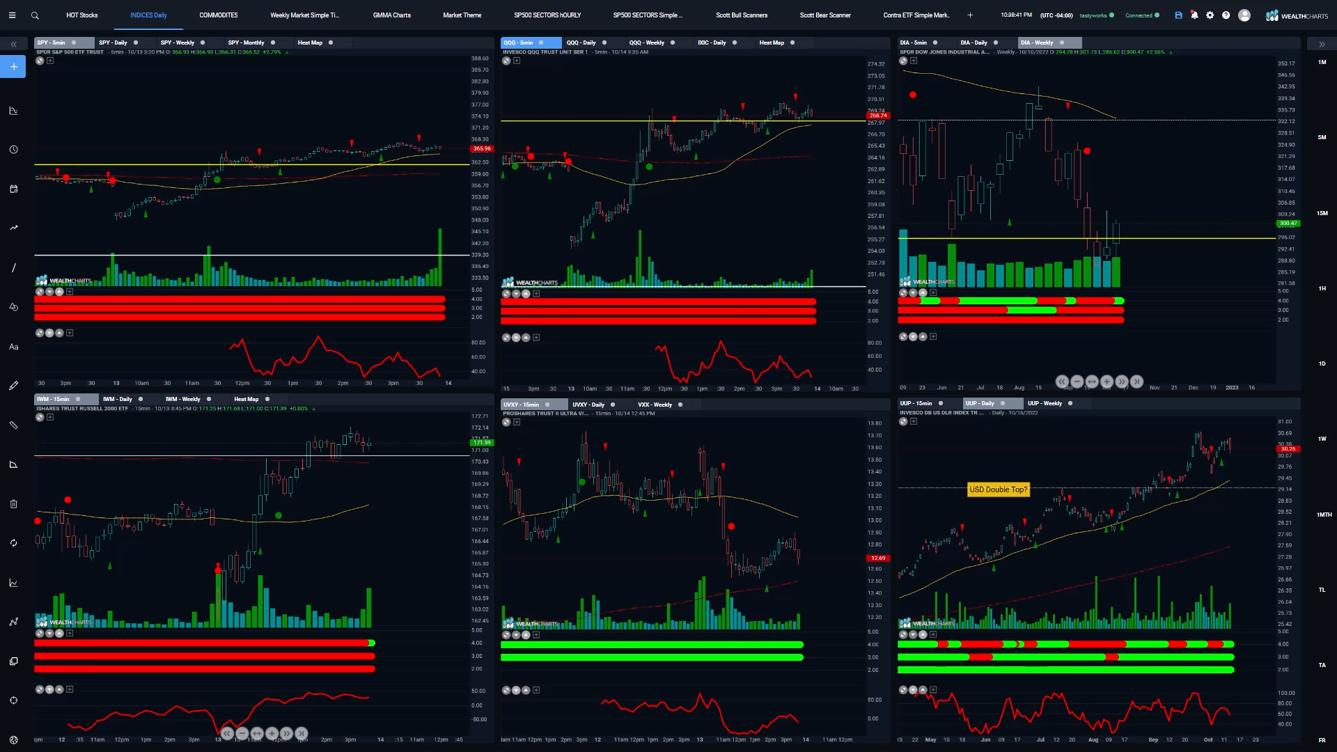The image size is (1337, 752).
Task: Open the hamburger main menu
Action: pos(12,15)
